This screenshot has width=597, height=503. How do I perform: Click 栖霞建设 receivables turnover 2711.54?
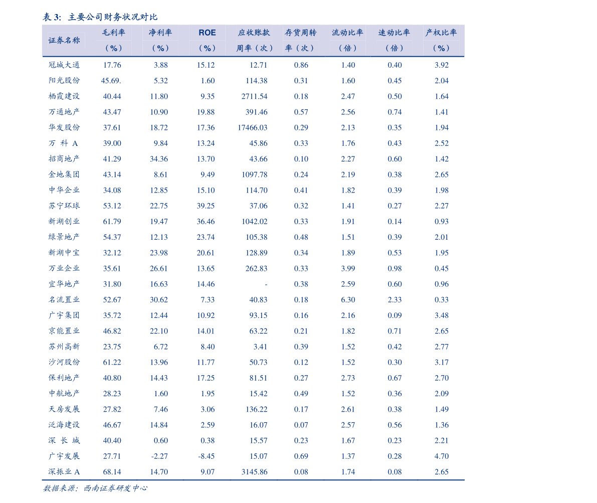(x=254, y=96)
